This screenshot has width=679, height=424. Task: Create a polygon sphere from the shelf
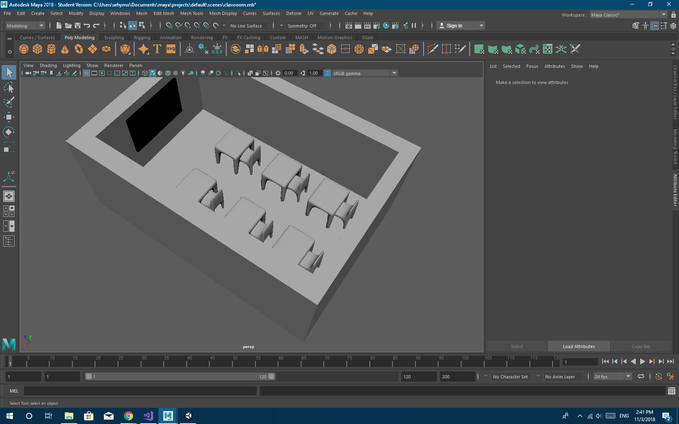click(x=24, y=49)
